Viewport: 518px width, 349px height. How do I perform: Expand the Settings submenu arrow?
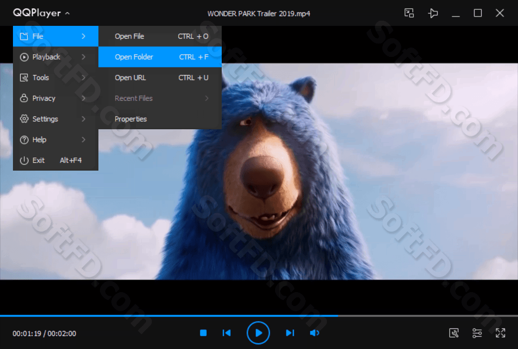pyautogui.click(x=83, y=119)
